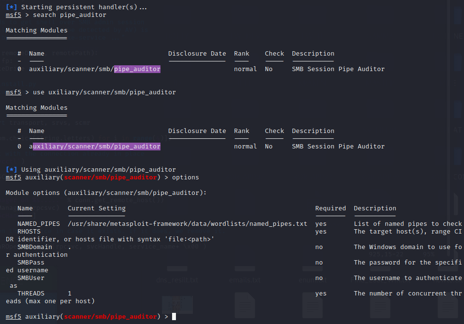Click 'SMB Session Pipe Auditor' in the first results row

(x=338, y=69)
